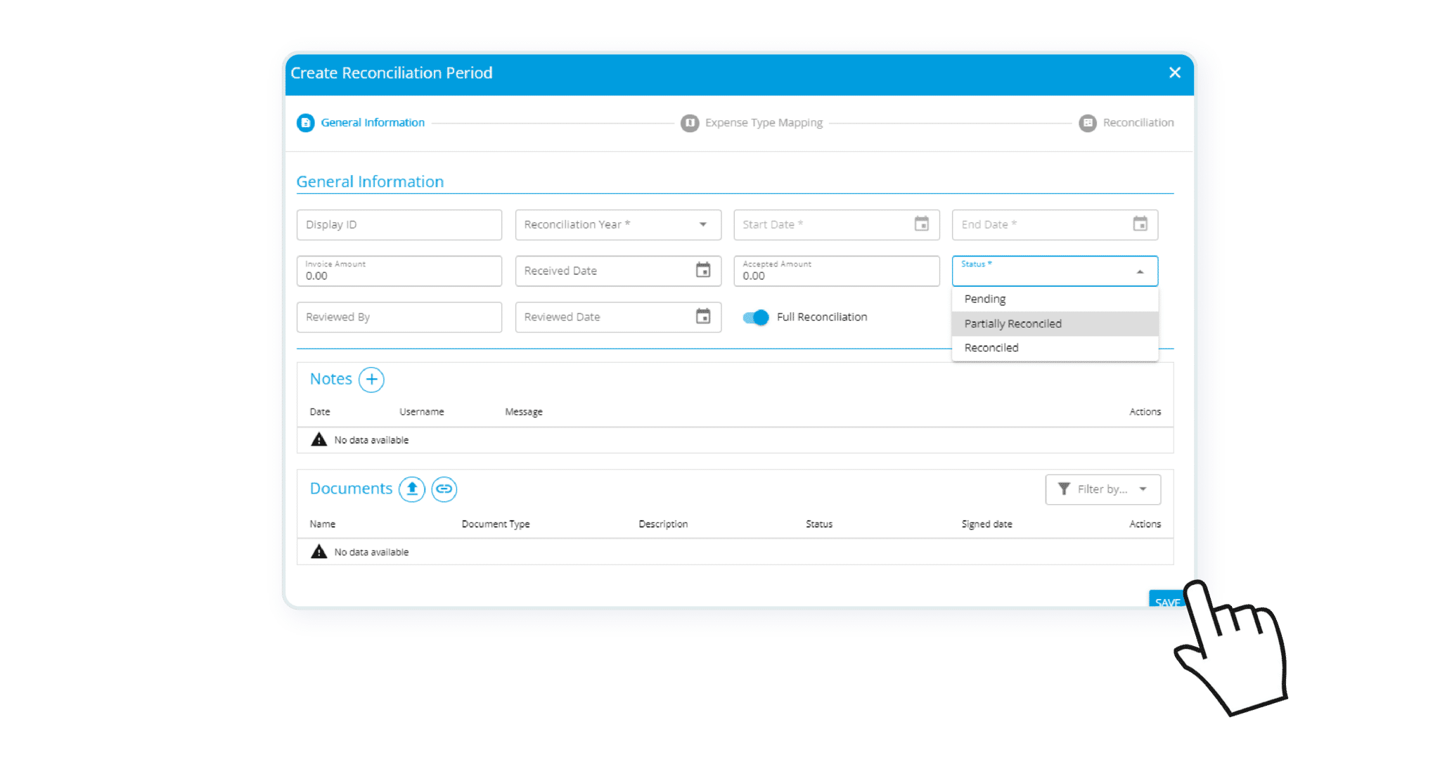This screenshot has width=1440, height=767.
Task: Open the End Date calendar picker
Action: coord(1140,224)
